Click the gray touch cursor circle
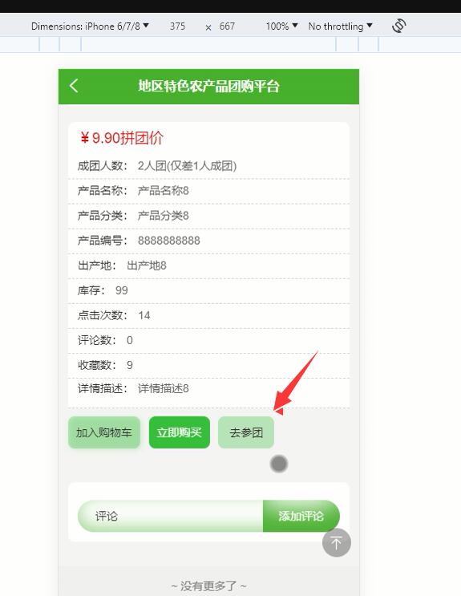461x596 pixels. [279, 464]
